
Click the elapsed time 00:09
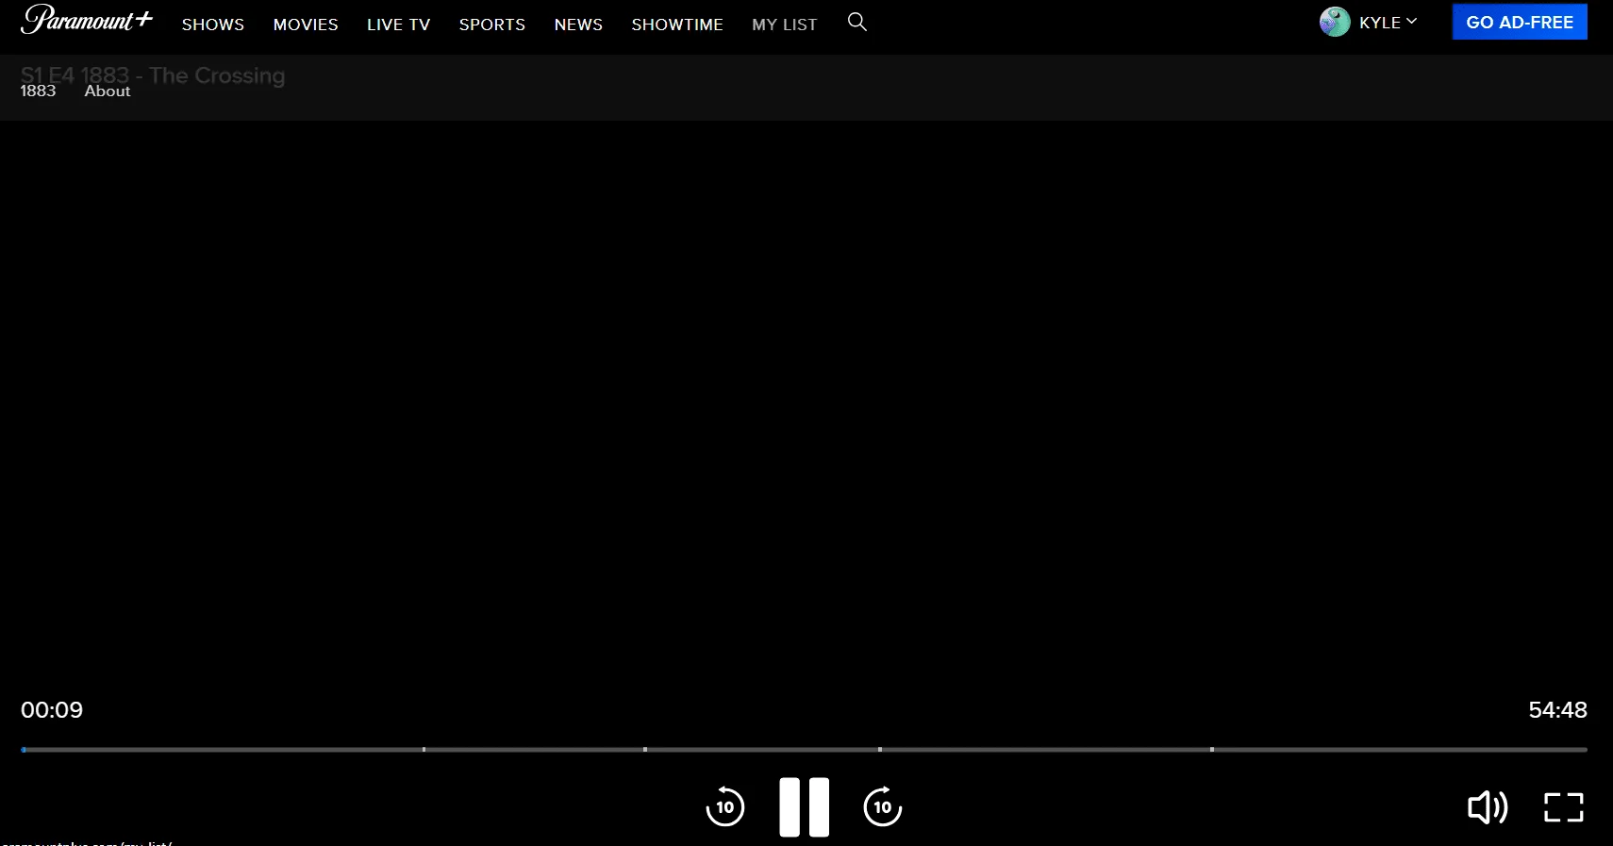(52, 710)
